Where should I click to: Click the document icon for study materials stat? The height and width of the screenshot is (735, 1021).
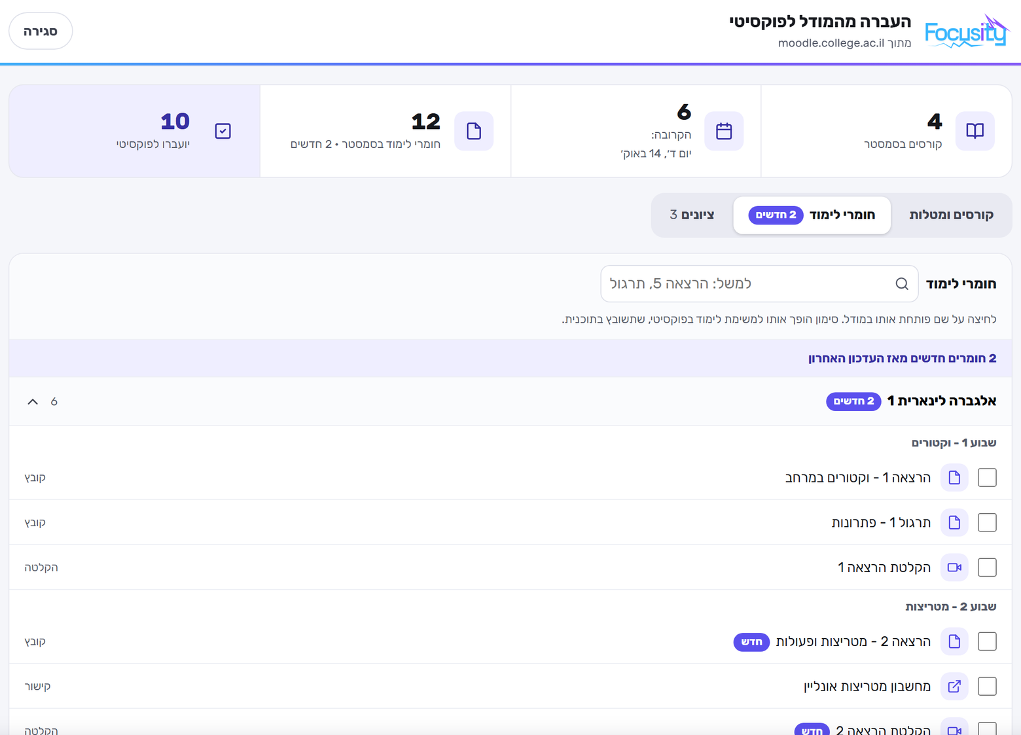tap(474, 131)
